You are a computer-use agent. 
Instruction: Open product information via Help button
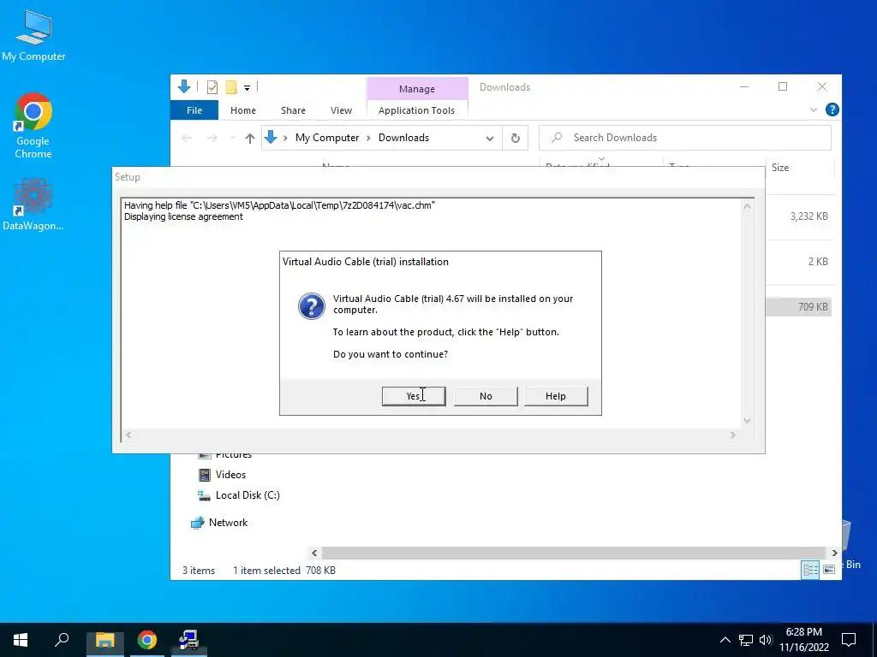(x=555, y=396)
